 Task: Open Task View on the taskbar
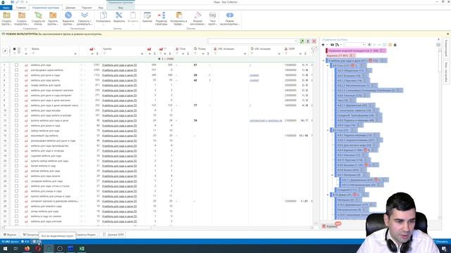[16, 248]
